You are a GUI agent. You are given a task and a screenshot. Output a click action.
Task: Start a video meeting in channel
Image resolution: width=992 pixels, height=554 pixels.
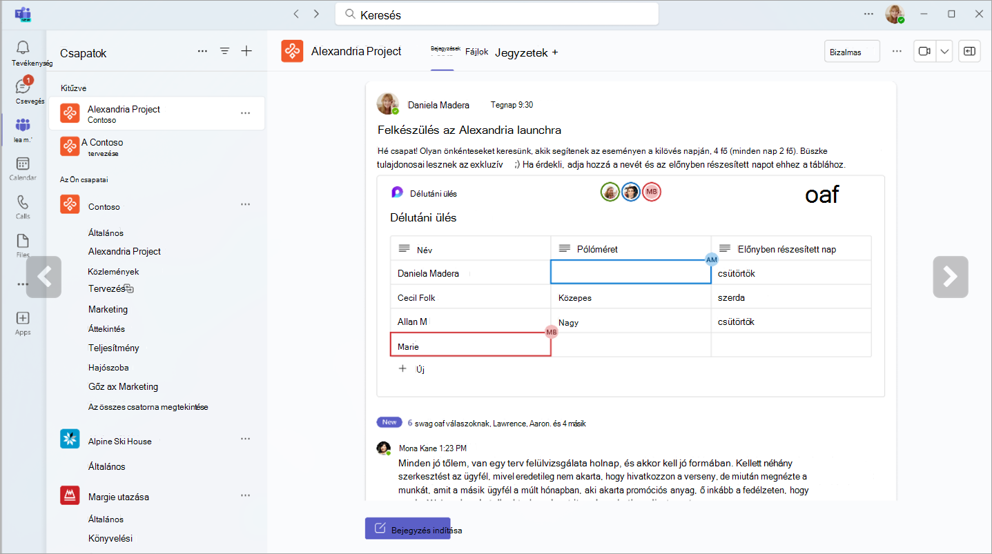tap(924, 51)
